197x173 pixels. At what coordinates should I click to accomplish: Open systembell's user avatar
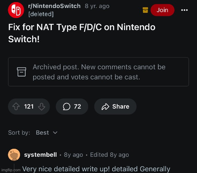[x=14, y=155]
